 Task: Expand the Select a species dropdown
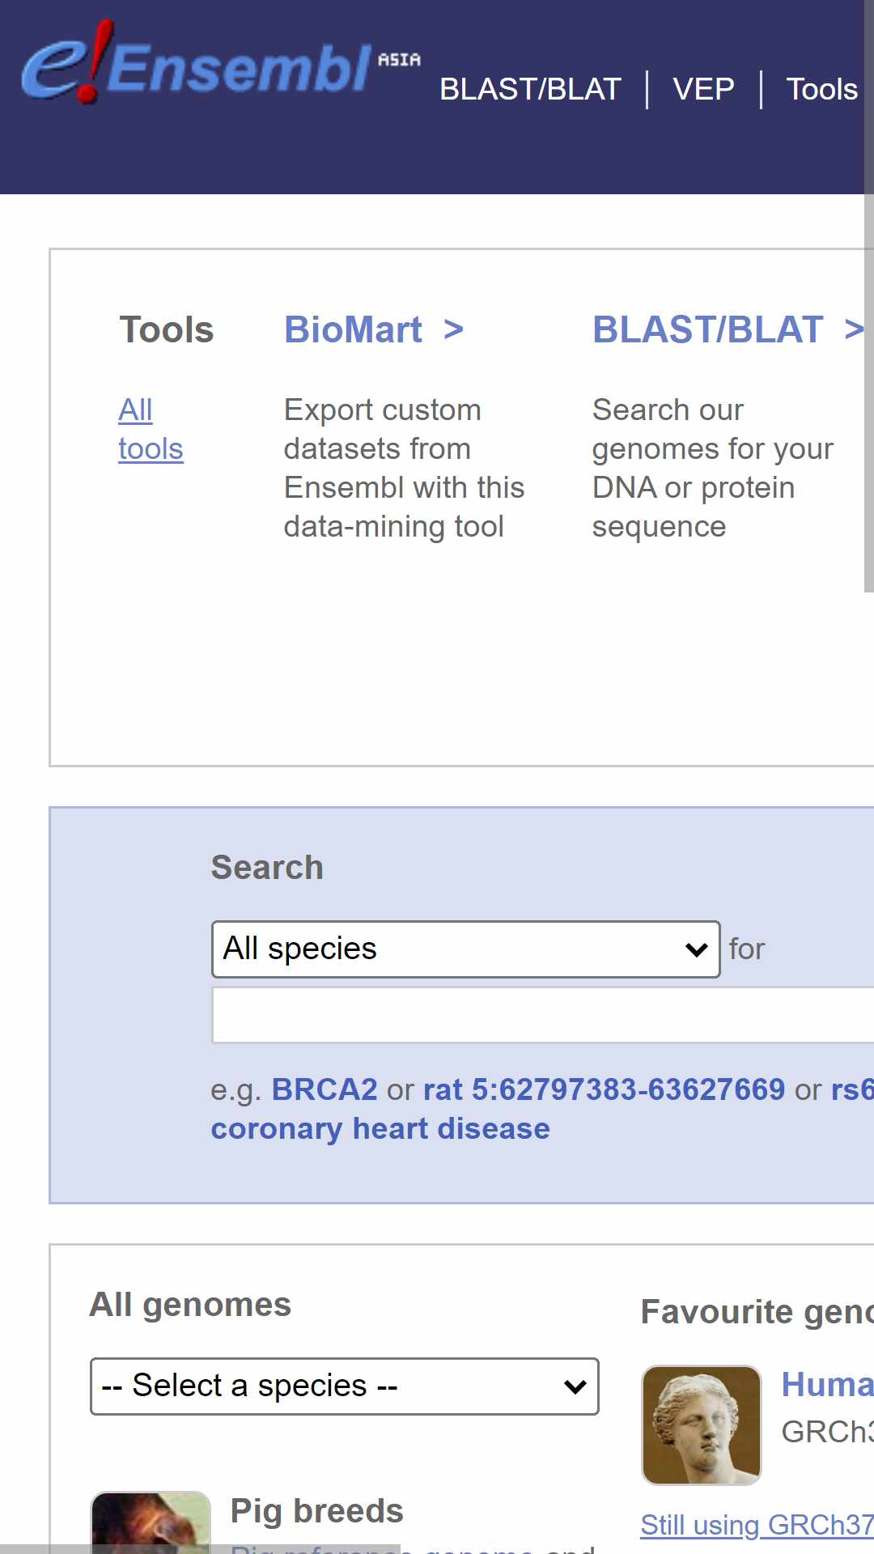click(344, 1386)
